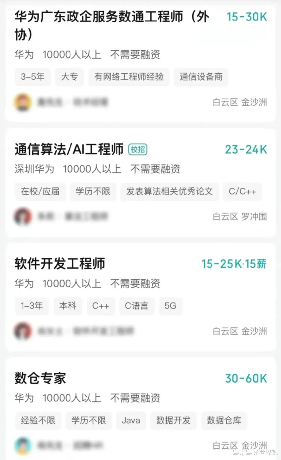Select the 3-5年 experience tag
The height and width of the screenshot is (460, 281).
[33, 77]
